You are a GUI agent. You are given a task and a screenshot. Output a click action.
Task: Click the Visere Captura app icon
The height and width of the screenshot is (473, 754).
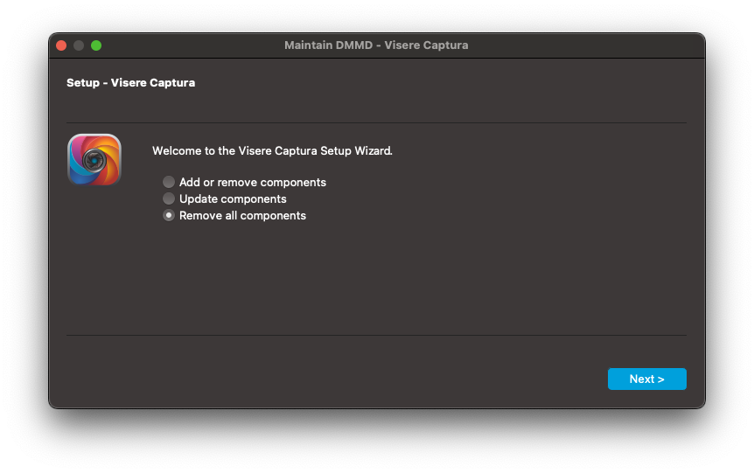point(94,160)
